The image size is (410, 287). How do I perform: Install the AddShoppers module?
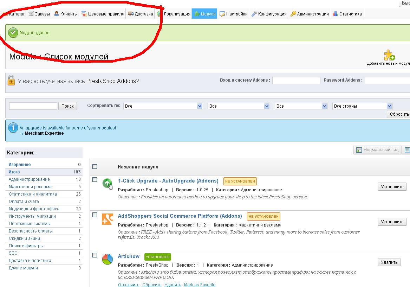pos(392,222)
